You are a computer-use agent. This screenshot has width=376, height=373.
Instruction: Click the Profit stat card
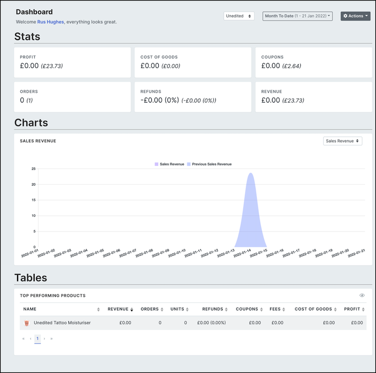[x=72, y=62]
